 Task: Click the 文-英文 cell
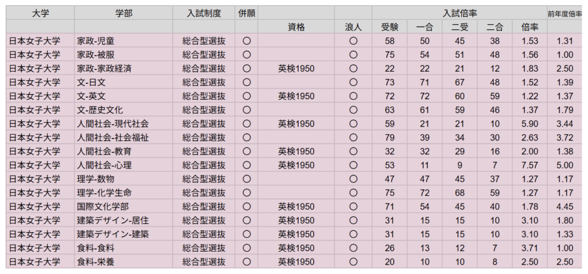click(x=123, y=96)
